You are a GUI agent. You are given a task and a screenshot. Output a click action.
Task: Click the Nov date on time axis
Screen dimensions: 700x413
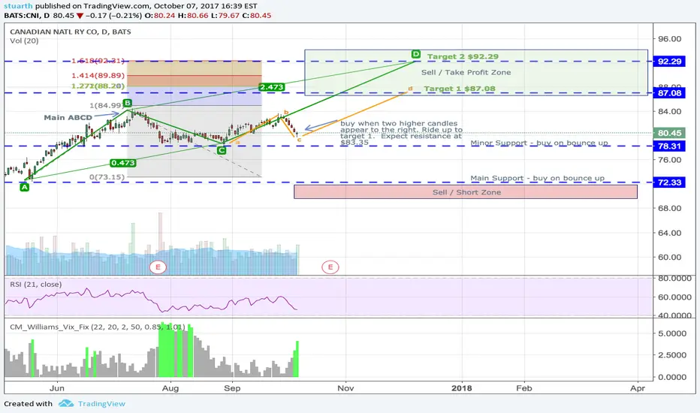point(345,388)
